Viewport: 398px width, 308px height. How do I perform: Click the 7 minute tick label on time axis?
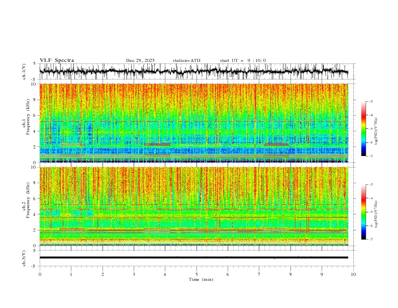point(259,274)
